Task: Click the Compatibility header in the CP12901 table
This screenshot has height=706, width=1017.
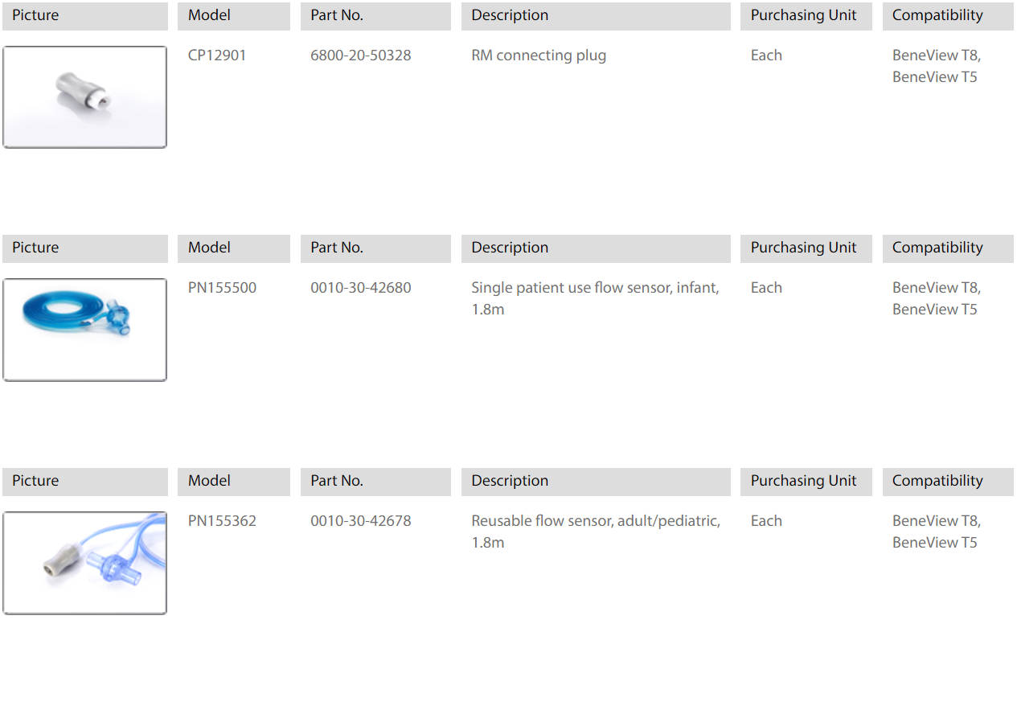Action: pos(937,15)
